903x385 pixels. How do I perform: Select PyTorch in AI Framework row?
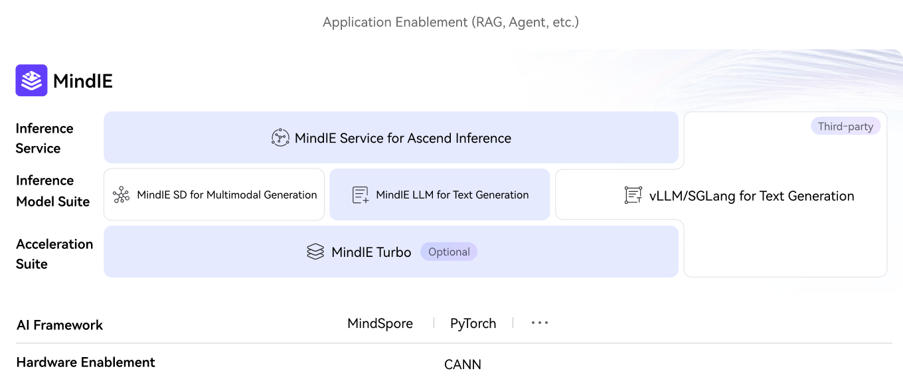click(x=473, y=323)
